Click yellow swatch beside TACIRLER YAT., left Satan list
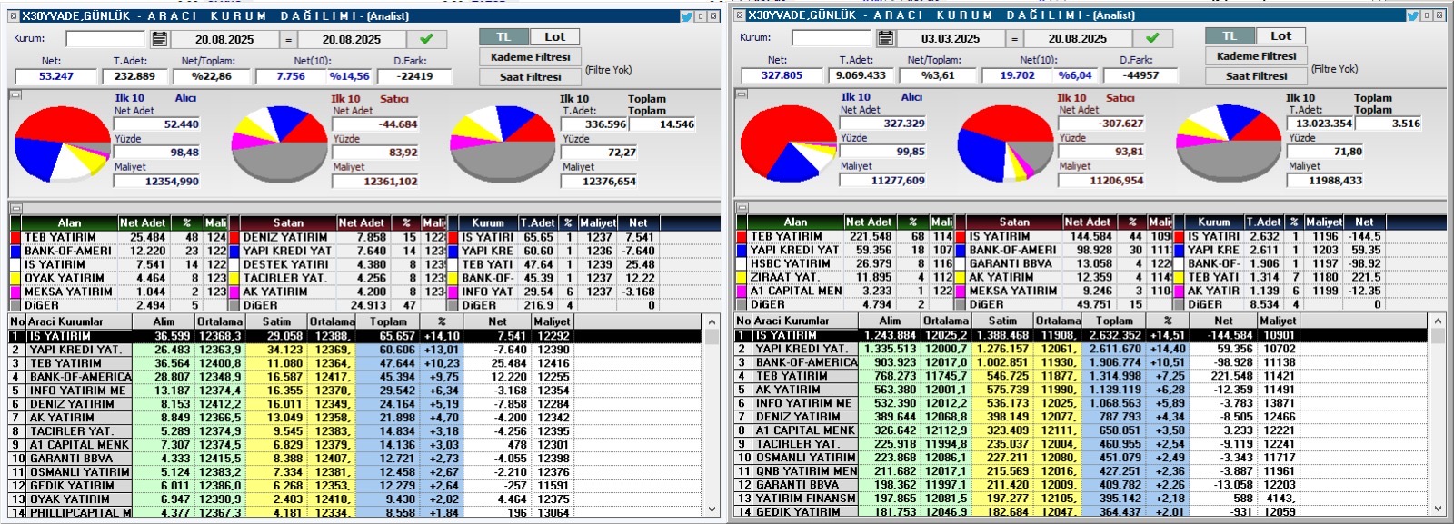This screenshot has height=524, width=1454. point(234,278)
